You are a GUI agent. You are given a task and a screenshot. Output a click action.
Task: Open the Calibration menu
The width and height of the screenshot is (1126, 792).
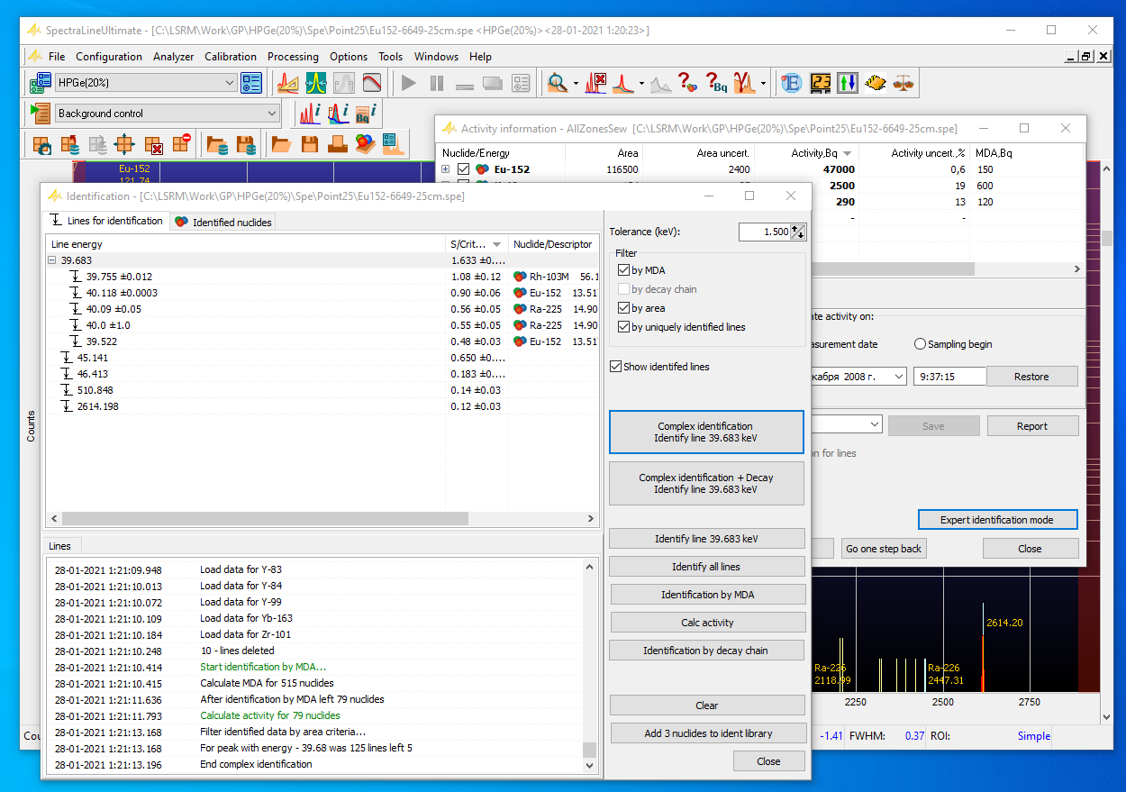click(x=231, y=57)
